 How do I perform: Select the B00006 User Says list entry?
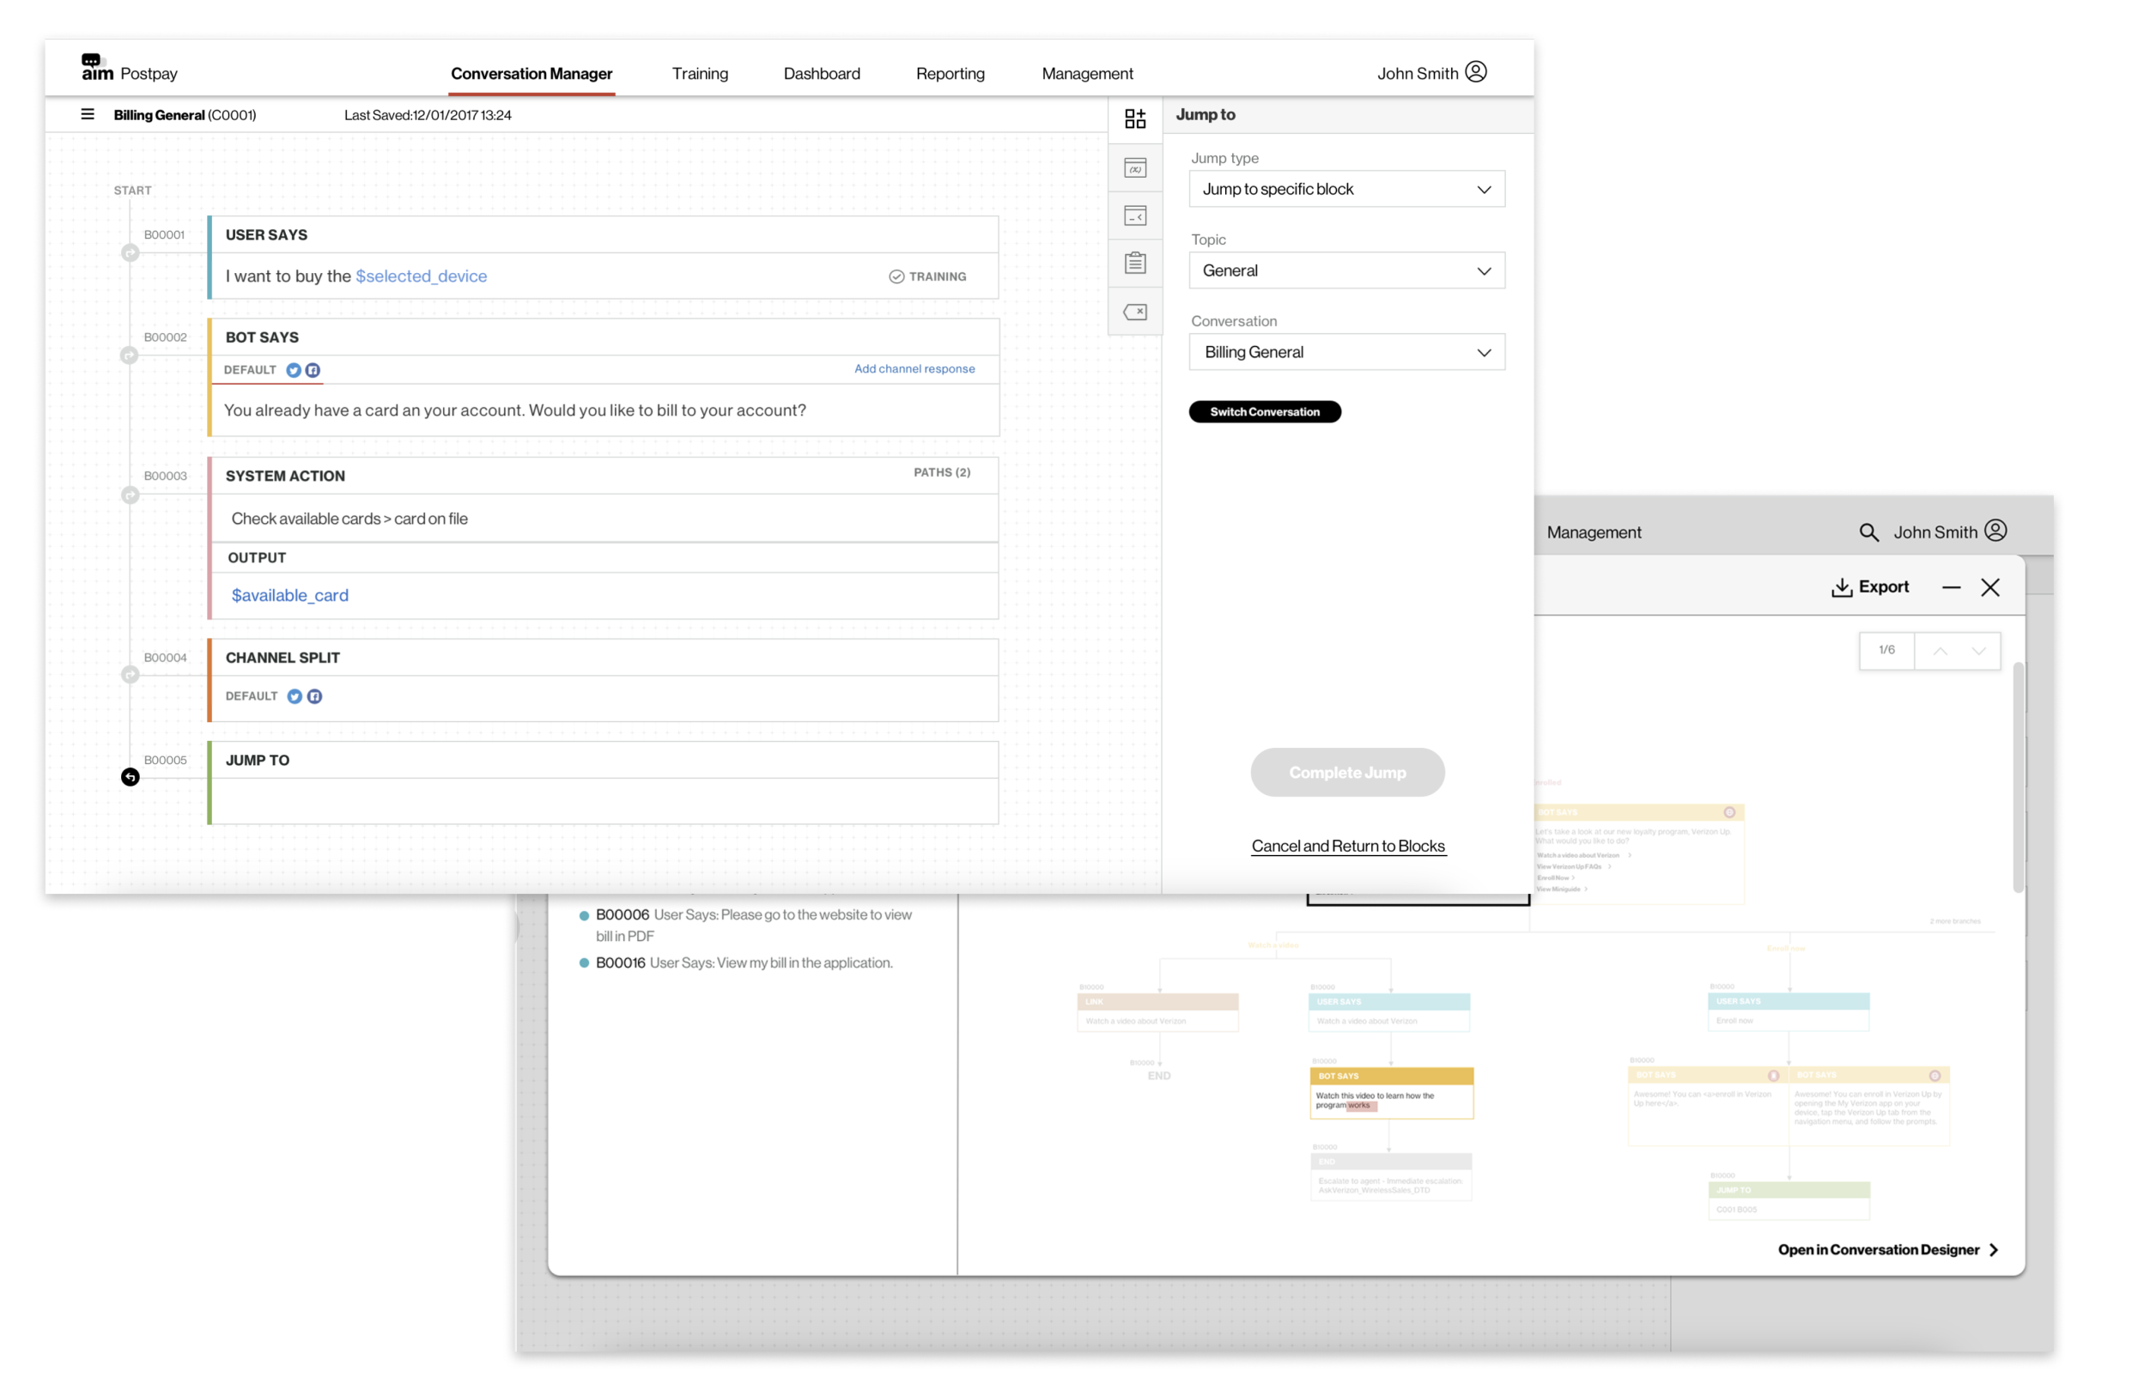click(753, 925)
